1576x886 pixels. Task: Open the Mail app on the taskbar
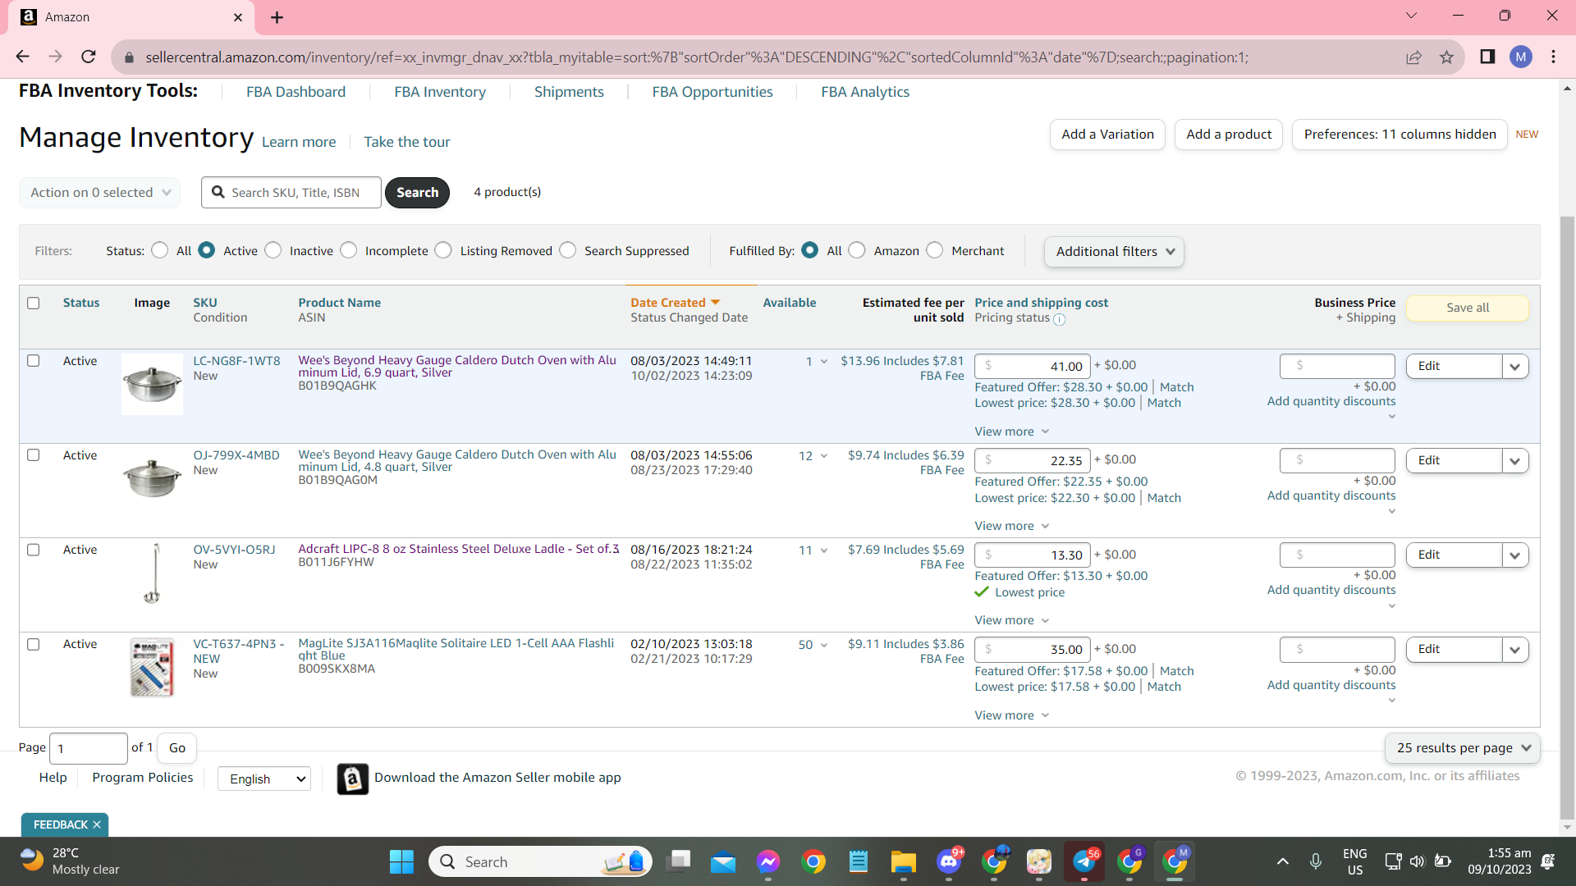(x=723, y=861)
